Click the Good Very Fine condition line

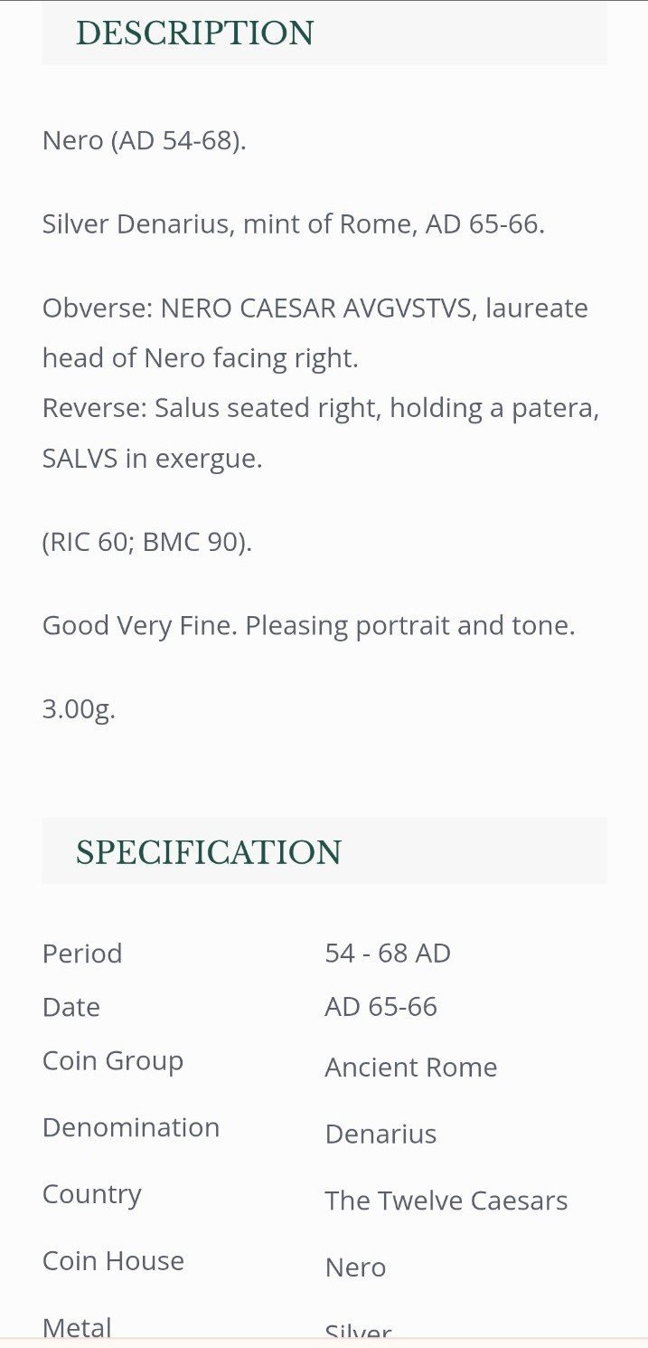point(309,625)
